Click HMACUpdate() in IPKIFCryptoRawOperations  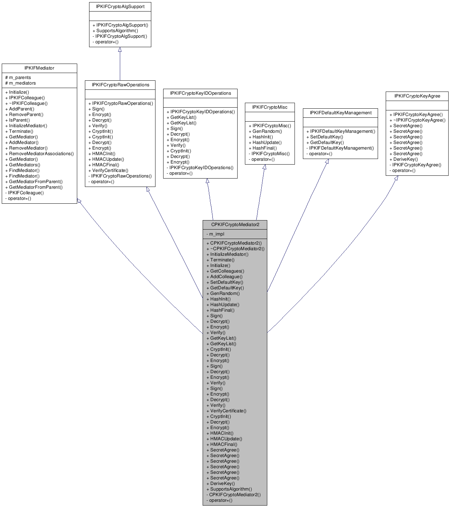pyautogui.click(x=106, y=159)
